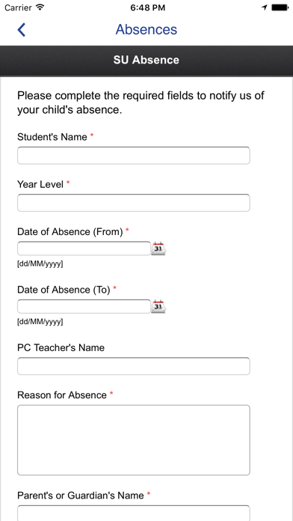Tap the battery icon in status bar

click(x=280, y=7)
